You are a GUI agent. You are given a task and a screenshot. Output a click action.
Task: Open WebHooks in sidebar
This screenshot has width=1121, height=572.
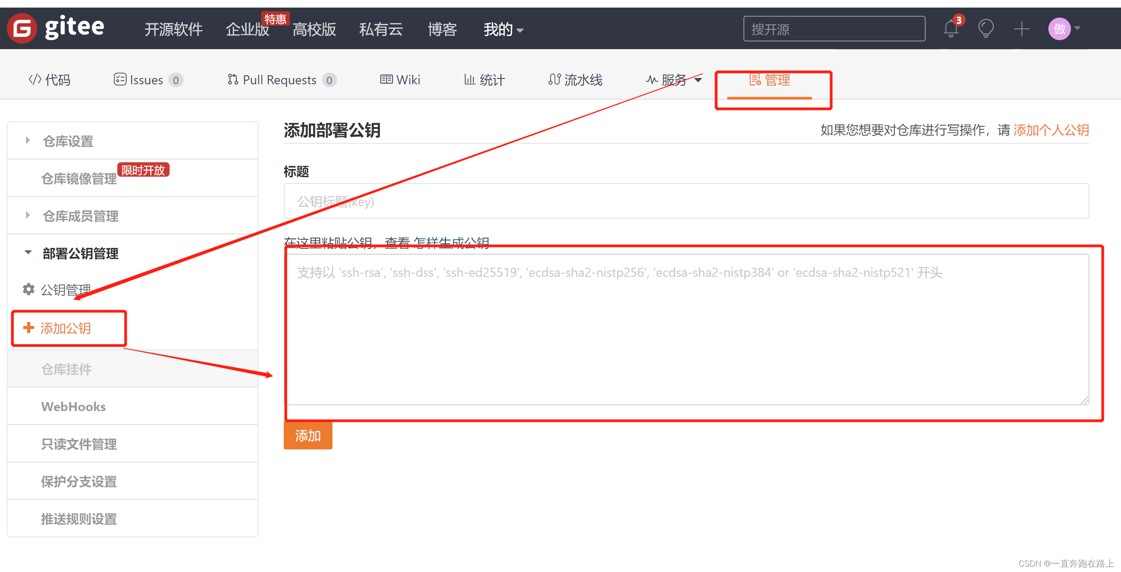[74, 407]
